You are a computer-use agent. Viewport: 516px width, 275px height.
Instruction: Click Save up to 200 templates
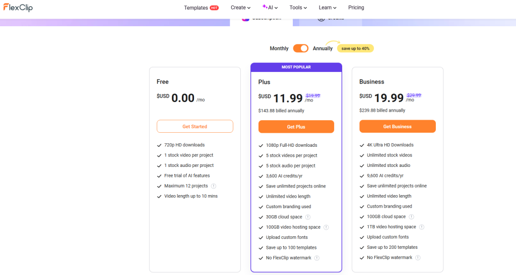[392, 247]
